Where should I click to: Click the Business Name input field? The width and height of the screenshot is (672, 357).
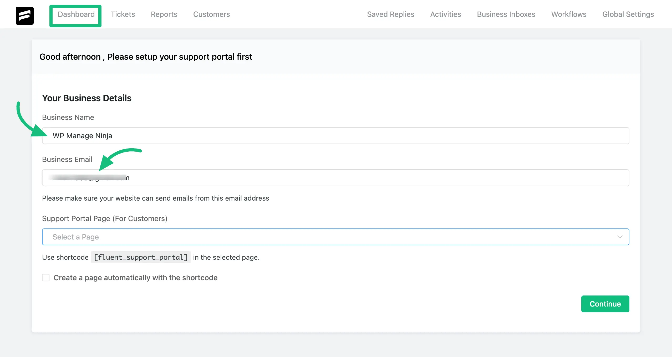tap(336, 136)
